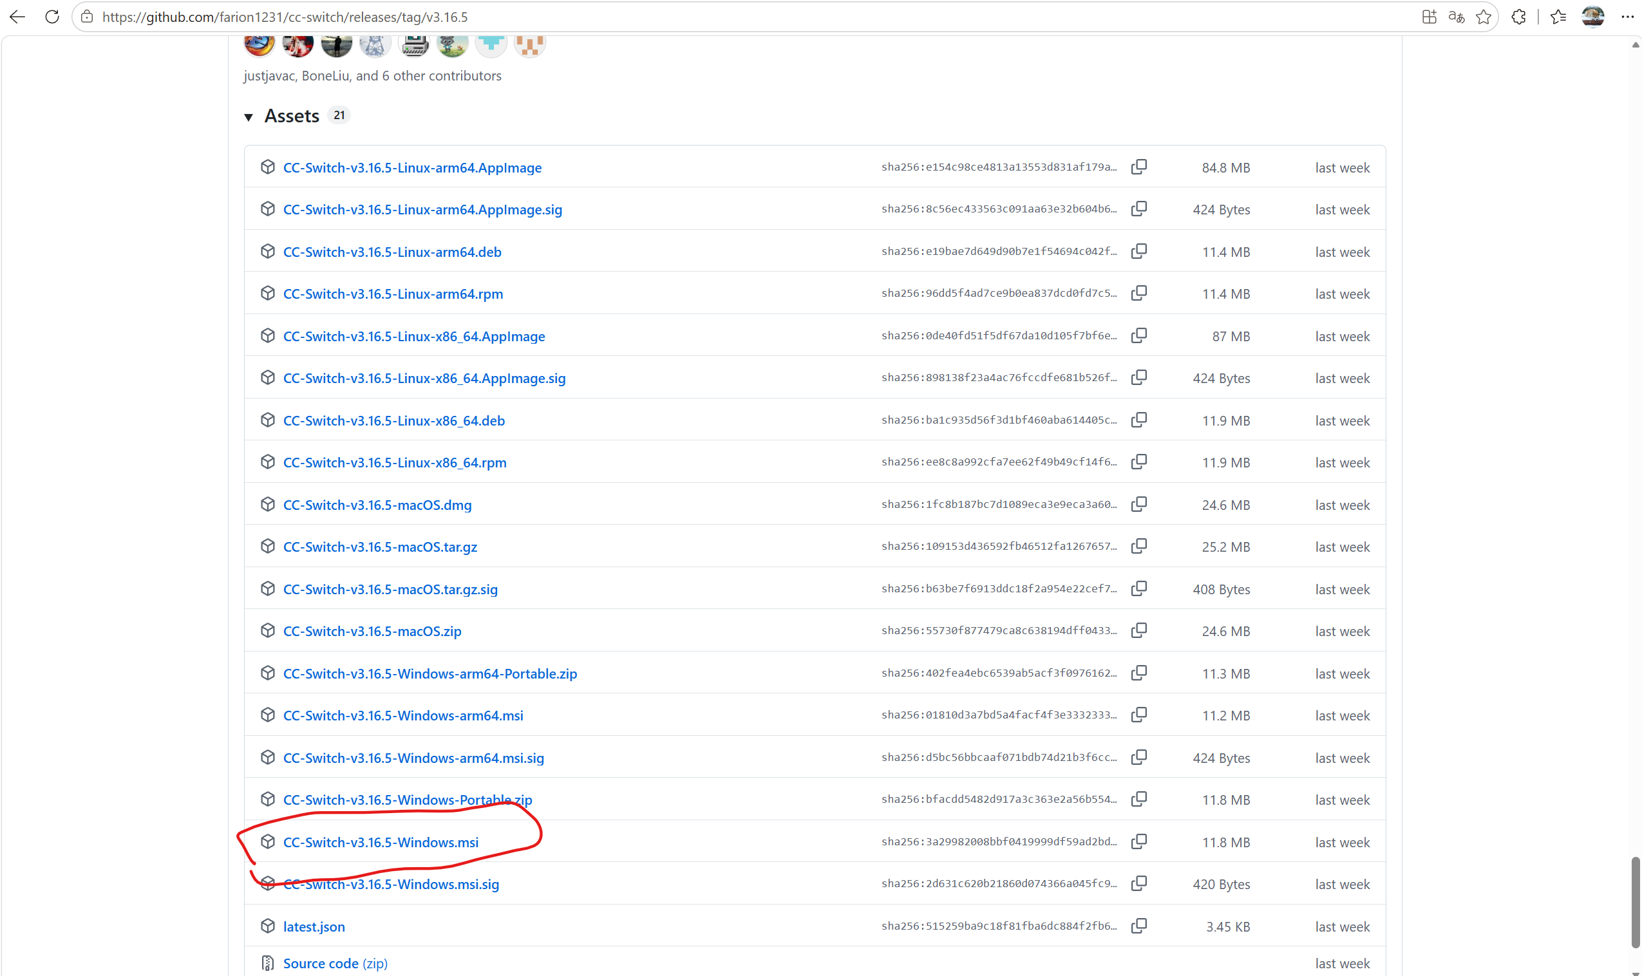Screen dimensions: 1642x976
Task: Click the page vertical scrollbar thumb
Action: point(1636,903)
